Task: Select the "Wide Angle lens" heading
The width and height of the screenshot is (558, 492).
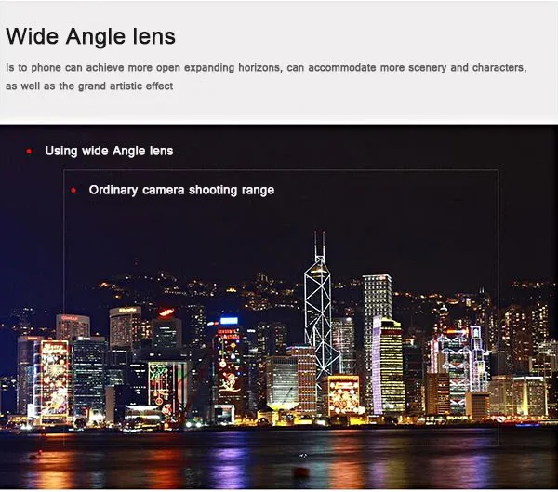Action: pyautogui.click(x=91, y=36)
